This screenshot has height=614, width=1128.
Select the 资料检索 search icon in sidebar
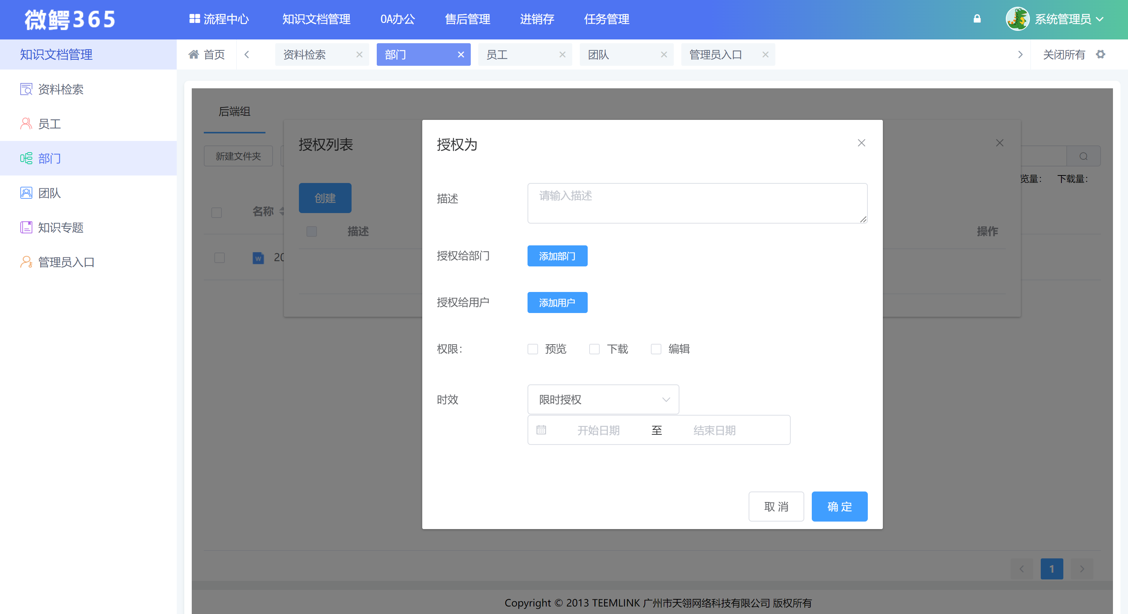tap(26, 89)
